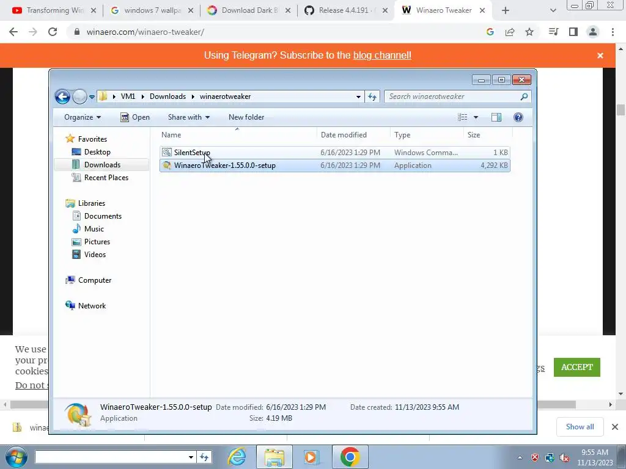
Task: Select the SilentSetup file
Action: [335, 152]
